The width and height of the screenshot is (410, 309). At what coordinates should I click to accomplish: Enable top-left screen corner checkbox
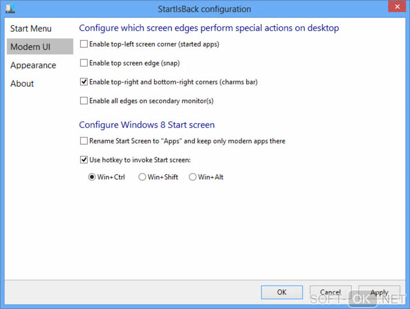pyautogui.click(x=84, y=44)
